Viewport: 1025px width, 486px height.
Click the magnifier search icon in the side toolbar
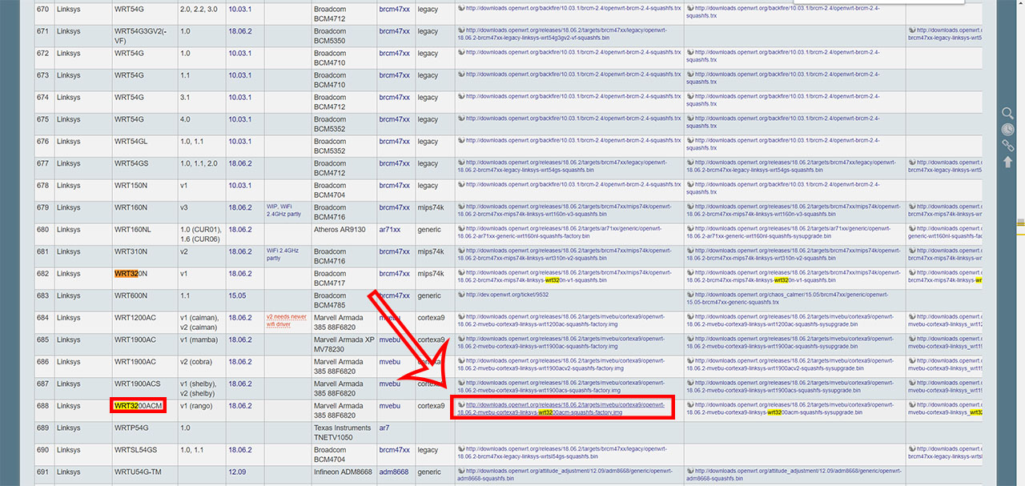[x=1008, y=113]
